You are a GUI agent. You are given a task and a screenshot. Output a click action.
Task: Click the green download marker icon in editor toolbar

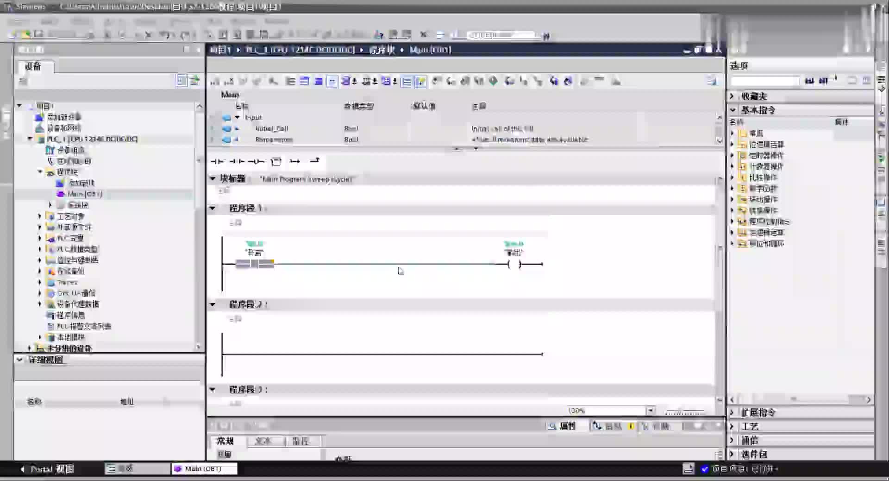point(494,82)
